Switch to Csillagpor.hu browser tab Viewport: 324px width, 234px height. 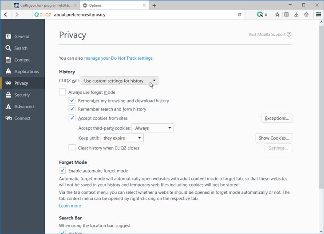click(45, 5)
